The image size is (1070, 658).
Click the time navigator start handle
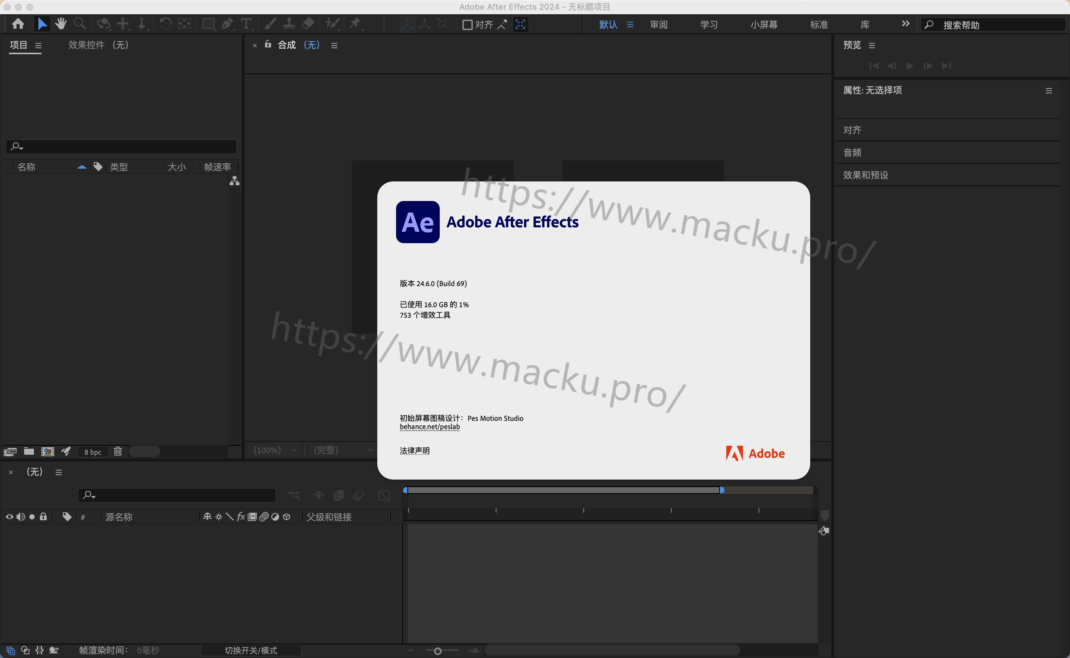pos(405,490)
